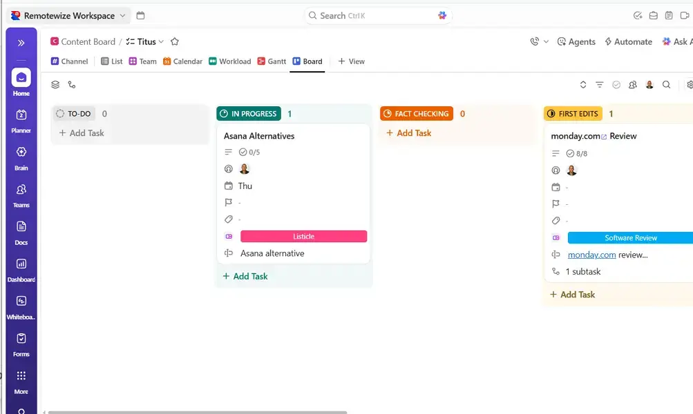Expand the call options chevron next to Agents

click(x=545, y=41)
